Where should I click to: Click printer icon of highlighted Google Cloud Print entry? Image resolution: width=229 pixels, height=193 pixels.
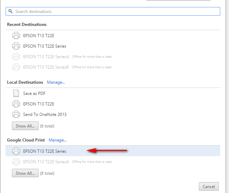[x=16, y=151]
